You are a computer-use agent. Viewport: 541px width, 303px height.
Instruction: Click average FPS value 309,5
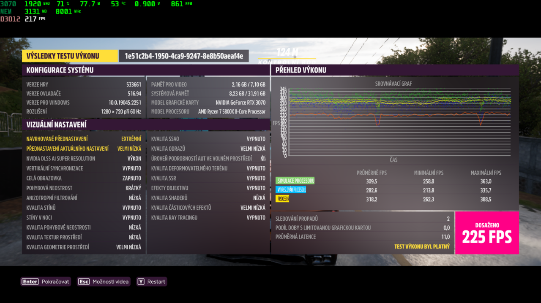click(x=372, y=181)
